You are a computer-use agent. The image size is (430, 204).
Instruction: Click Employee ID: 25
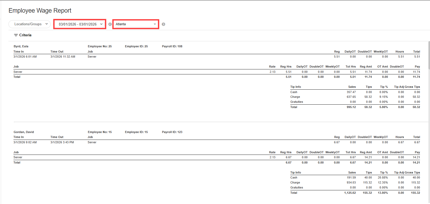tap(136, 46)
